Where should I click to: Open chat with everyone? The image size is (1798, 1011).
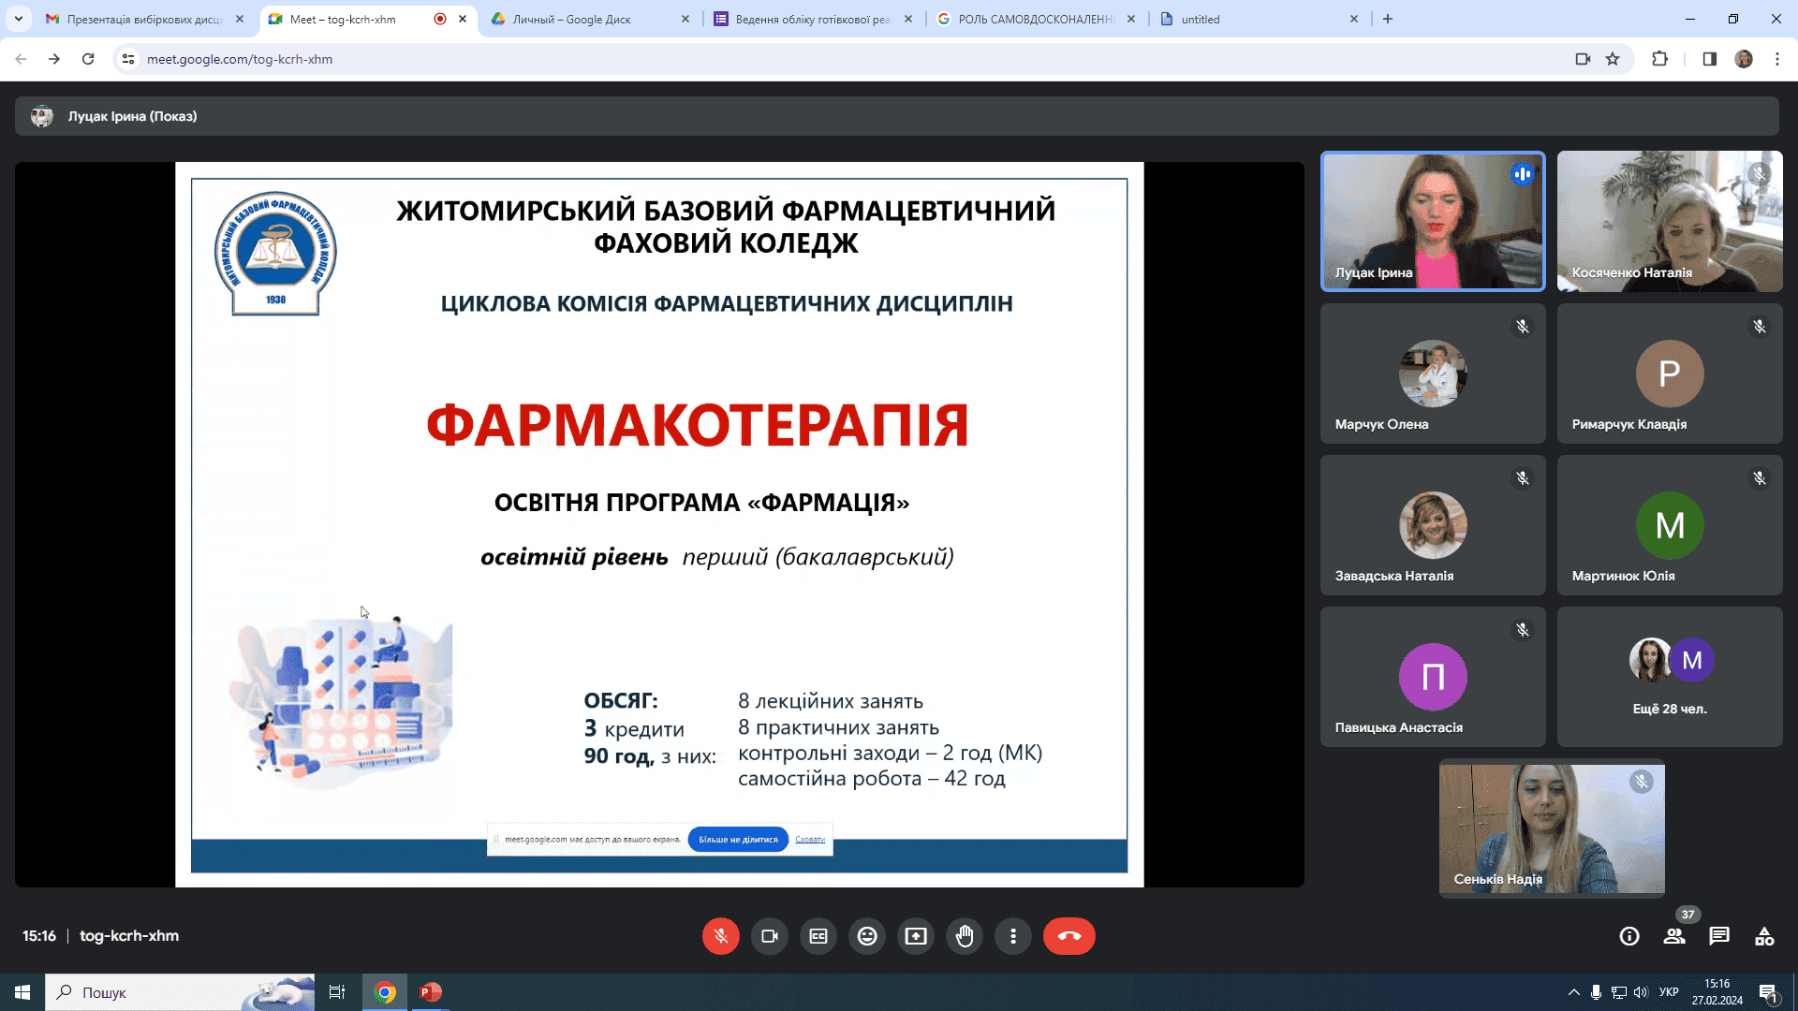(x=1719, y=936)
